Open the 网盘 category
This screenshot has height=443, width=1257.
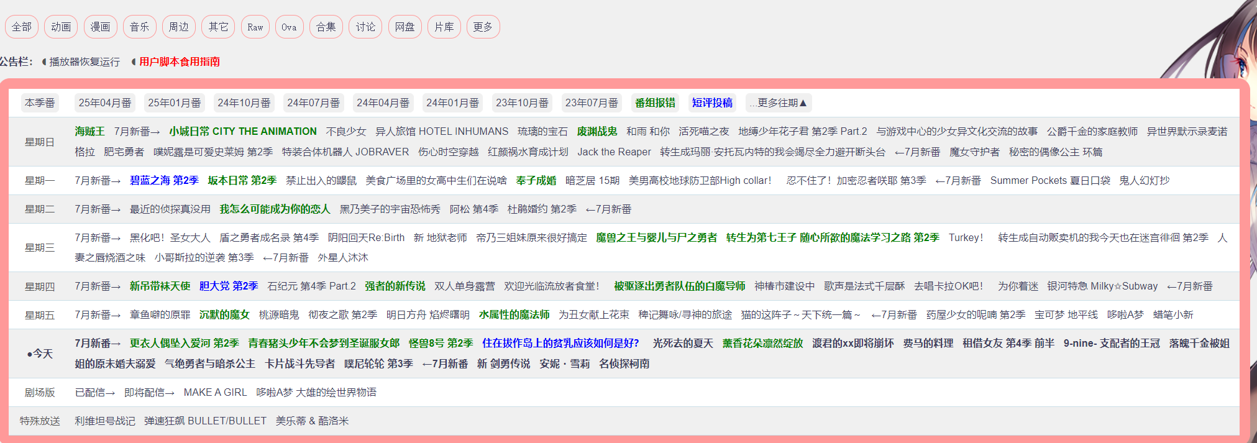pyautogui.click(x=405, y=27)
